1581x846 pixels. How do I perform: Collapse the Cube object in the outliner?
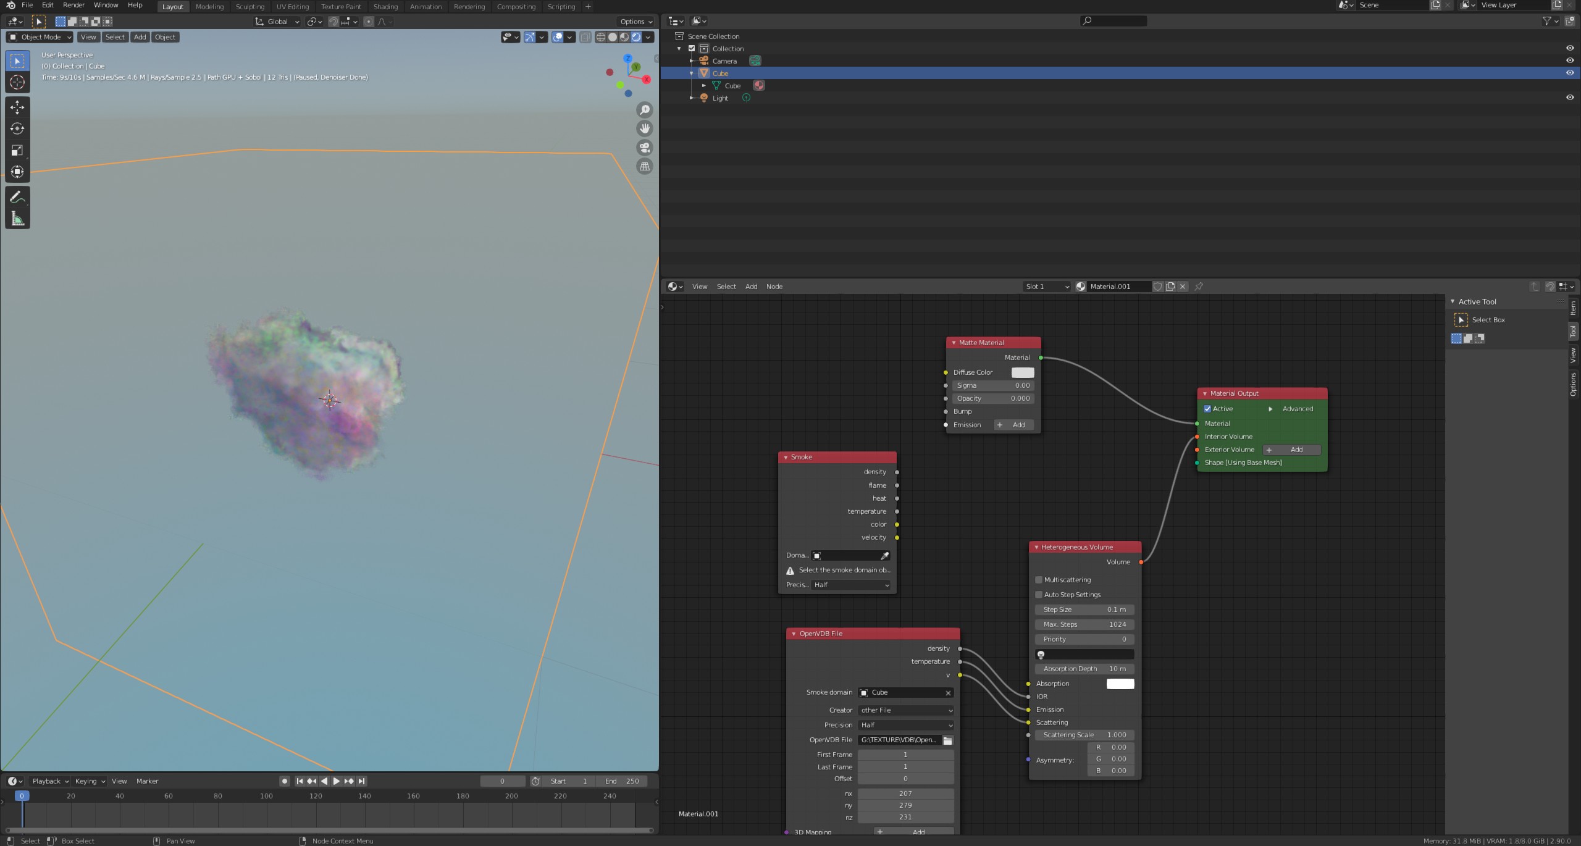pos(692,73)
